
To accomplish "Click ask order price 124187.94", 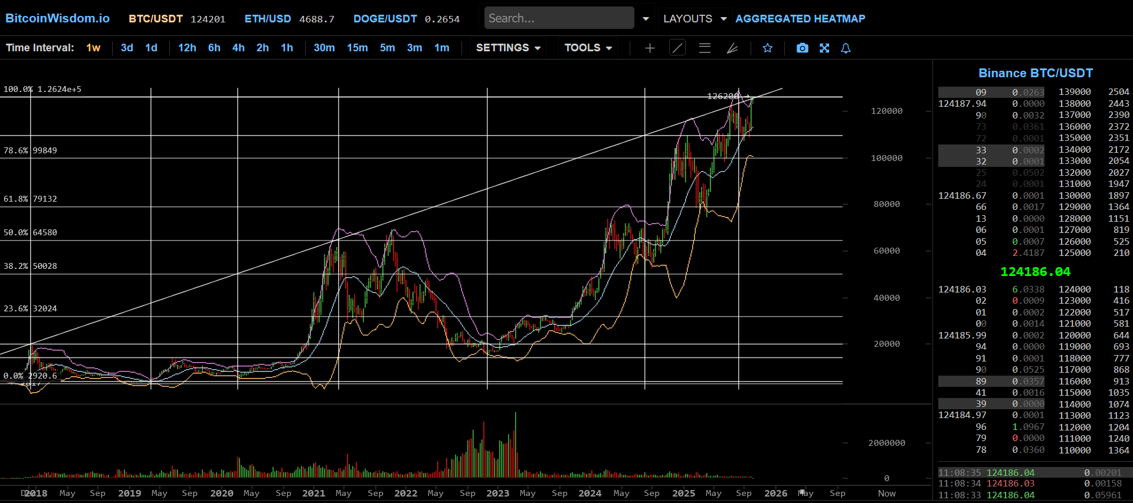I will [x=962, y=104].
